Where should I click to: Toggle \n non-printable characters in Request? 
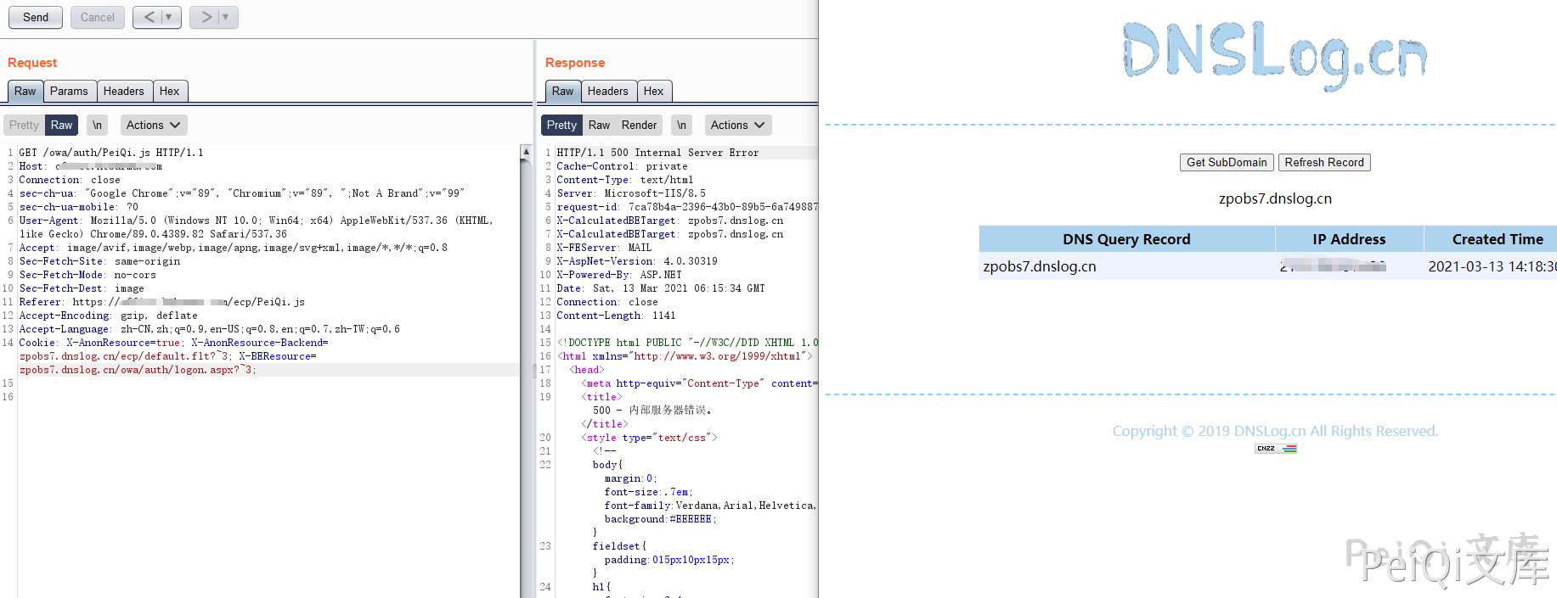[98, 125]
